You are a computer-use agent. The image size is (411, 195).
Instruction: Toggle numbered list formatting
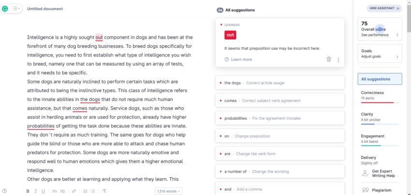click(x=85, y=191)
